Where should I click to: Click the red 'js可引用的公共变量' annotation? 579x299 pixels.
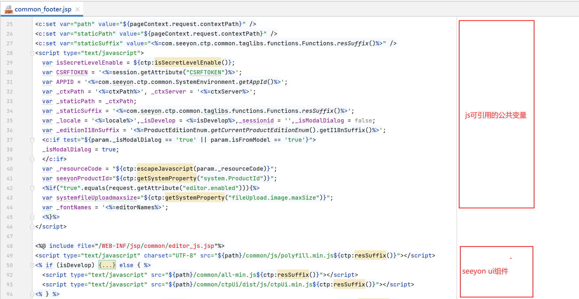(496, 115)
